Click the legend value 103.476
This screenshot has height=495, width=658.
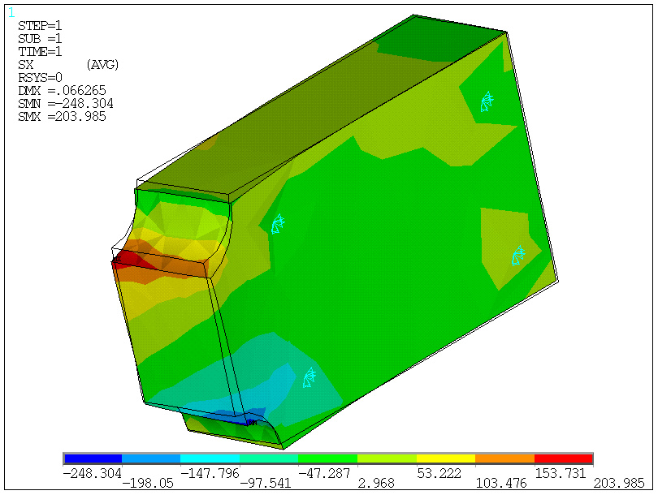501,484
